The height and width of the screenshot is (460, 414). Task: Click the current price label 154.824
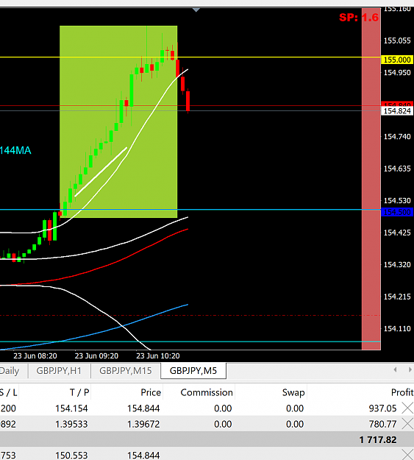(x=397, y=111)
